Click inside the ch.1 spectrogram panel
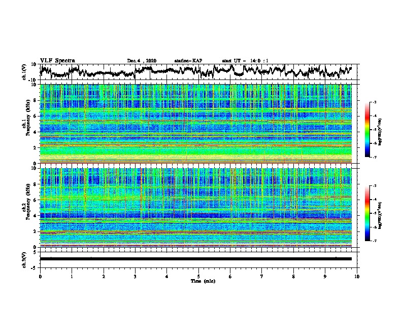Screen dimensions: 402x310 (x=196, y=124)
